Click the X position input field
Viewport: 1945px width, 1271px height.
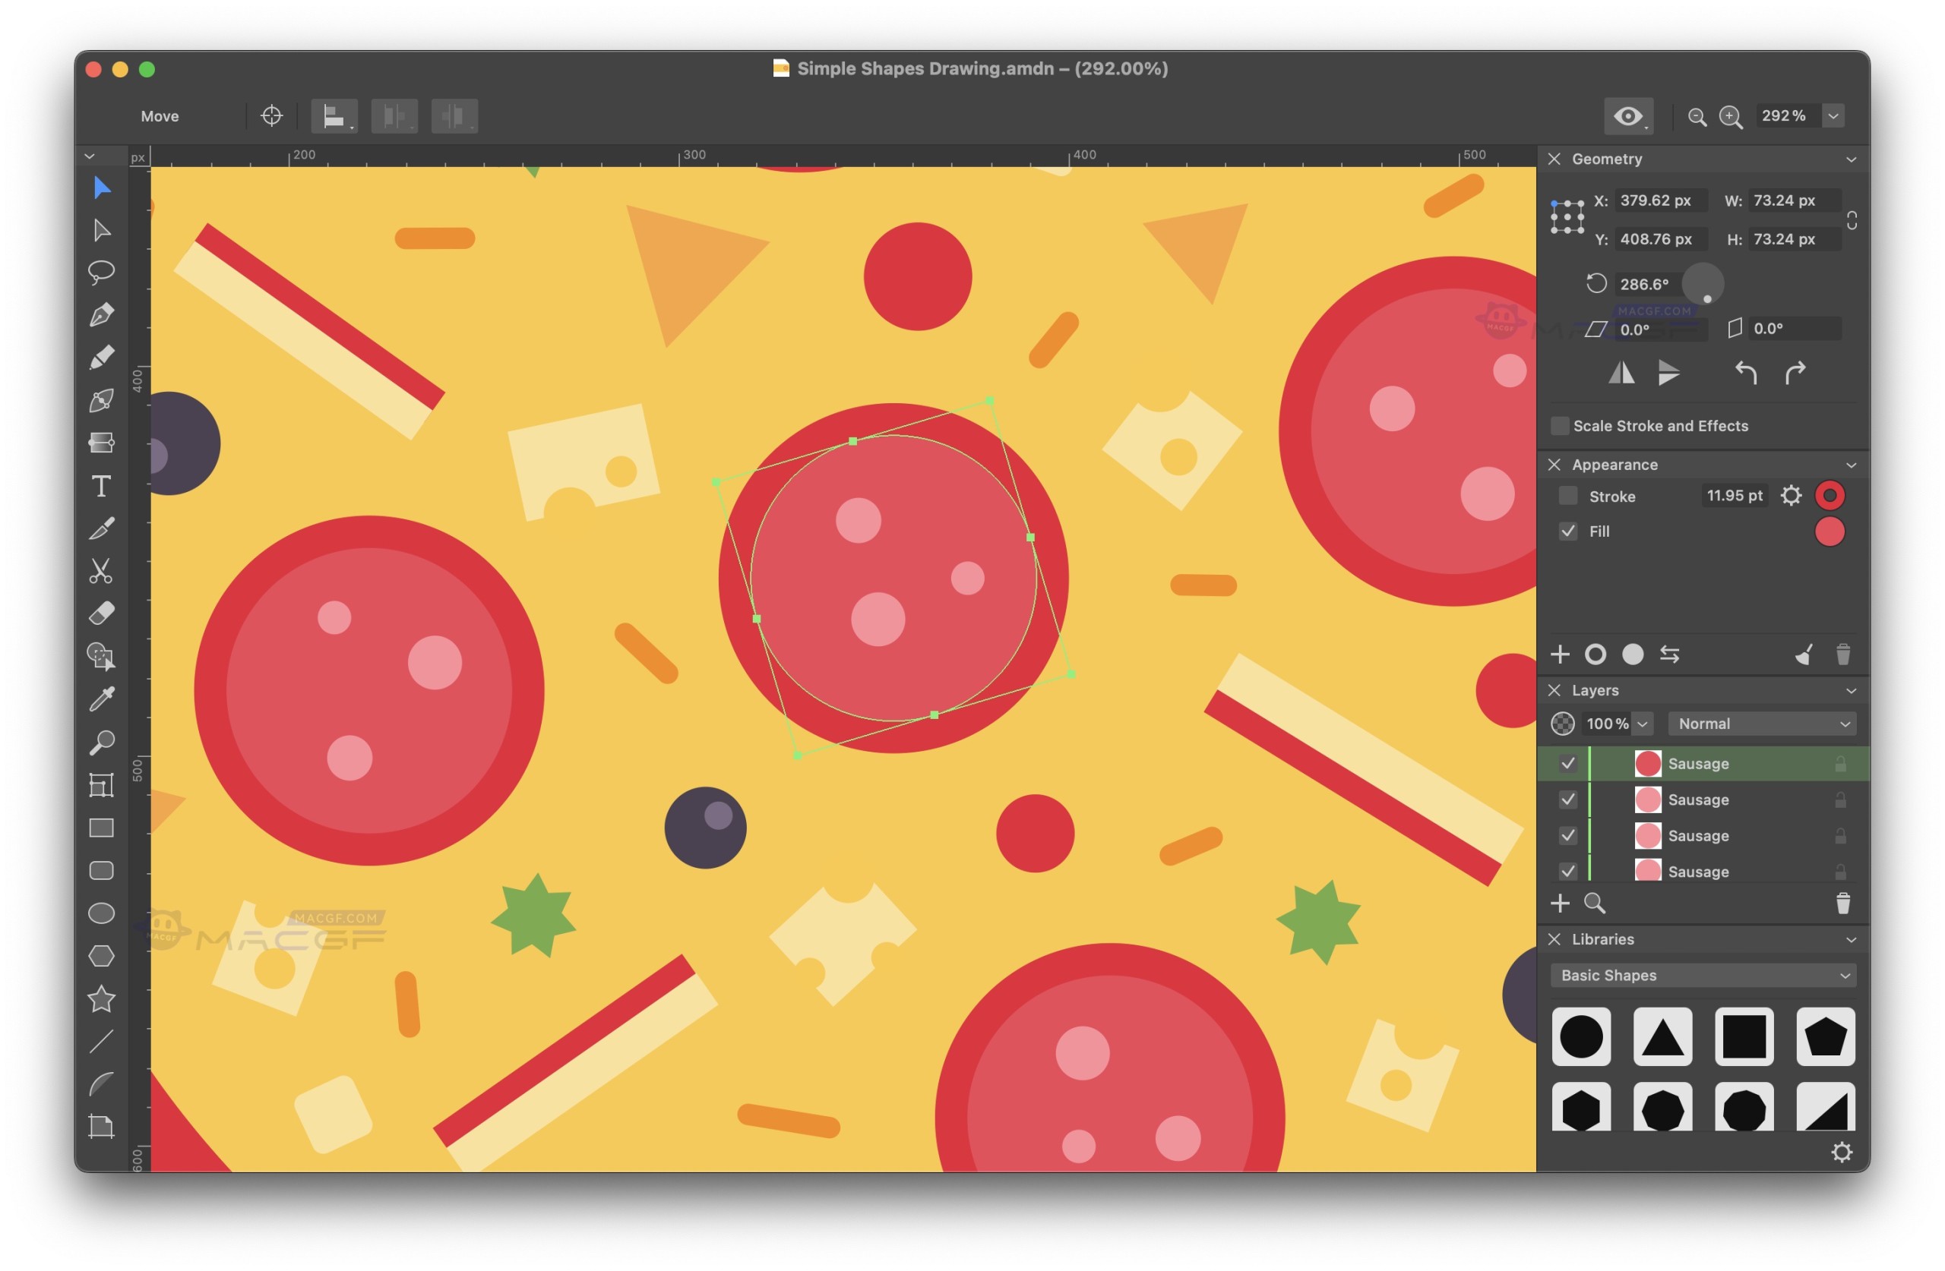pos(1659,201)
